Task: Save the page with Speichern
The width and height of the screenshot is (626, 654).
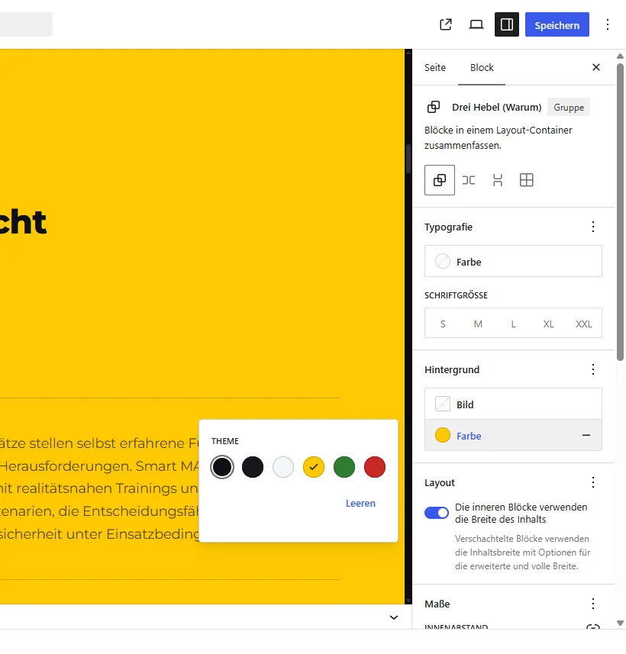Action: pyautogui.click(x=557, y=24)
